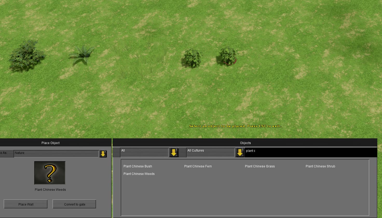Screen dimensions: 382x218
Task: Pick Plant Chinese Grass in object list
Action: point(260,166)
